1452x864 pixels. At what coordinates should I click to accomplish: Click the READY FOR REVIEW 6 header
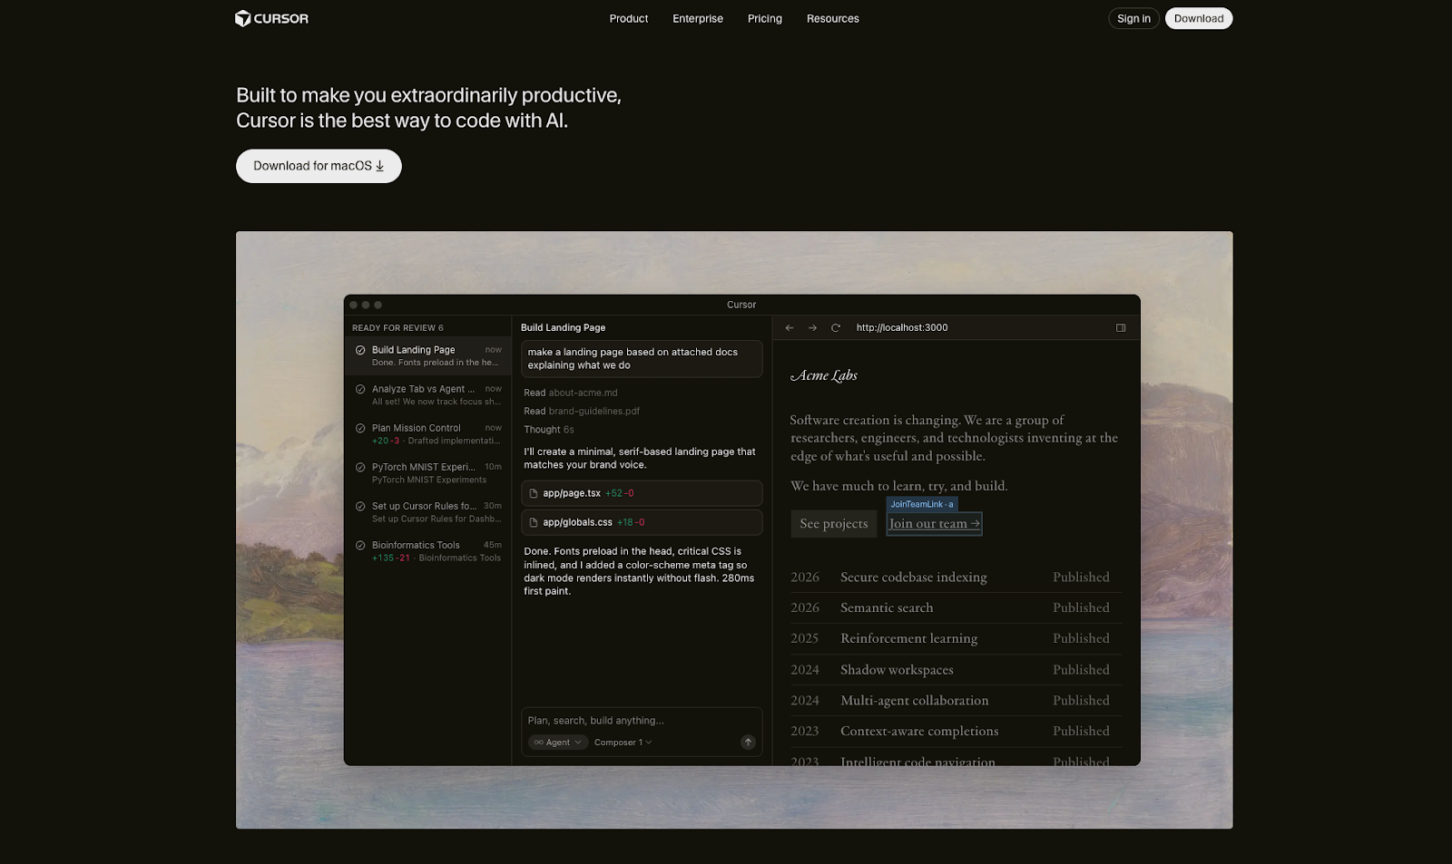click(397, 328)
